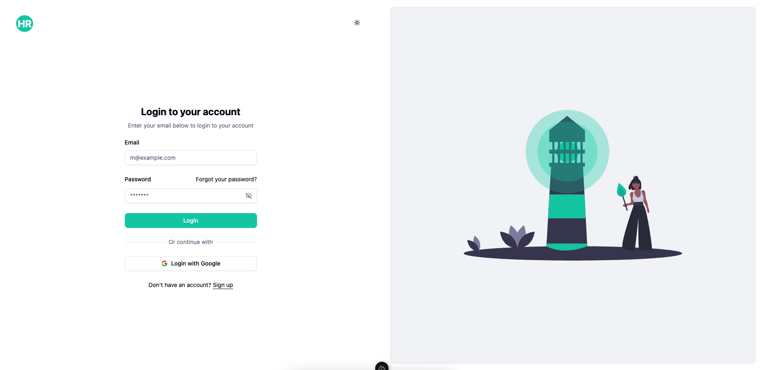The width and height of the screenshot is (762, 370).
Task: Click the large purple plant illustration
Action: click(517, 237)
